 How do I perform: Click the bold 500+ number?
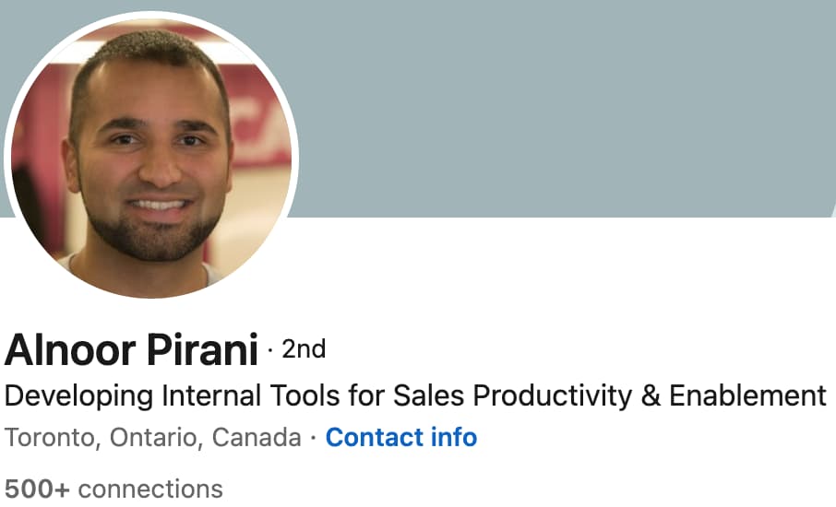point(38,488)
